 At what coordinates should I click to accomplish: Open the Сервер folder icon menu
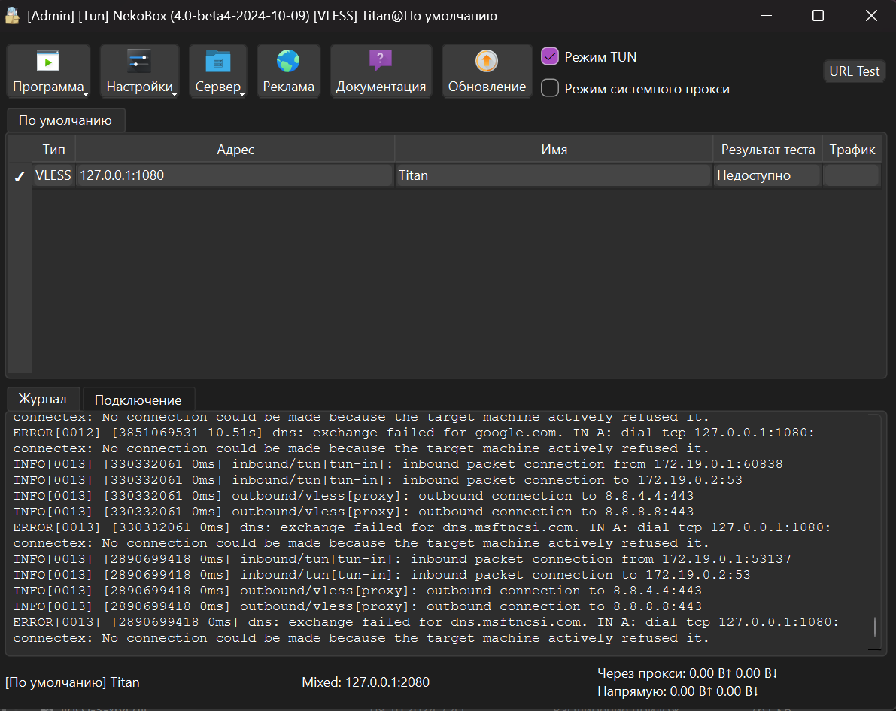pos(218,71)
